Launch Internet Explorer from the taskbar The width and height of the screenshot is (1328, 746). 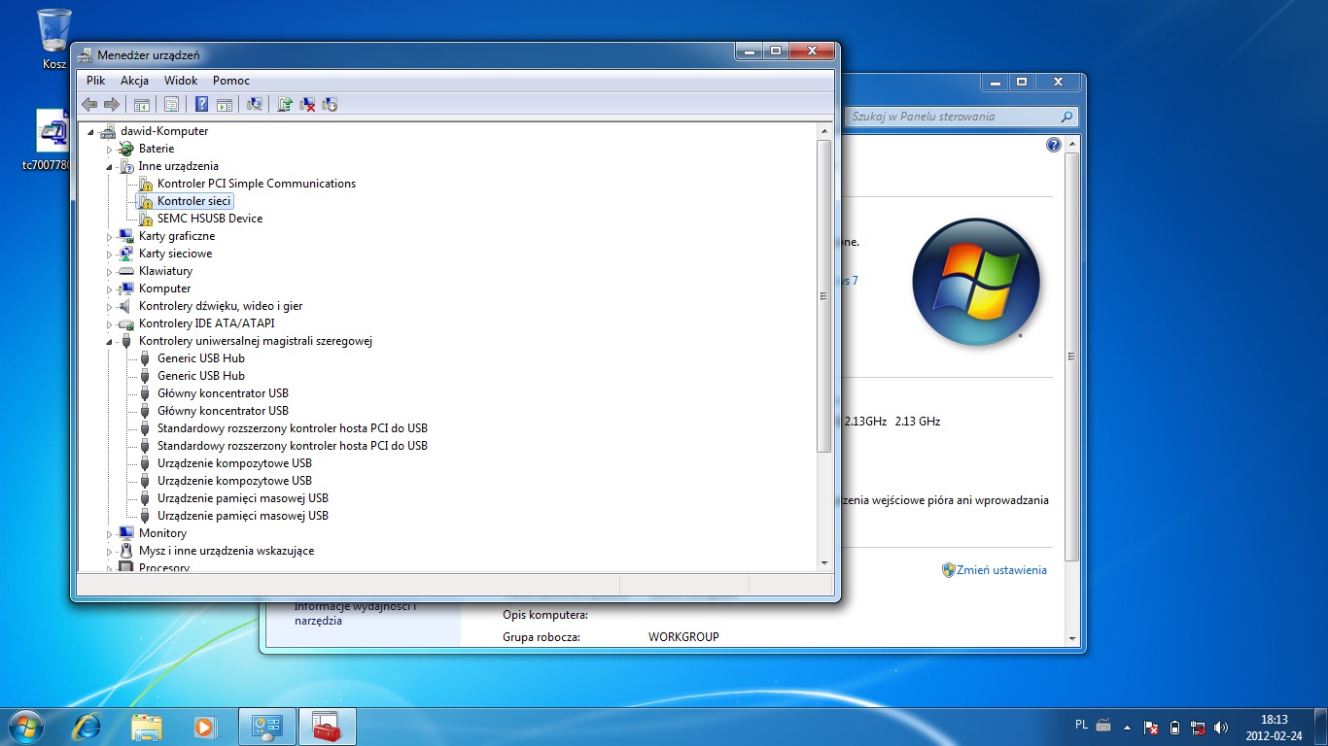(x=87, y=726)
